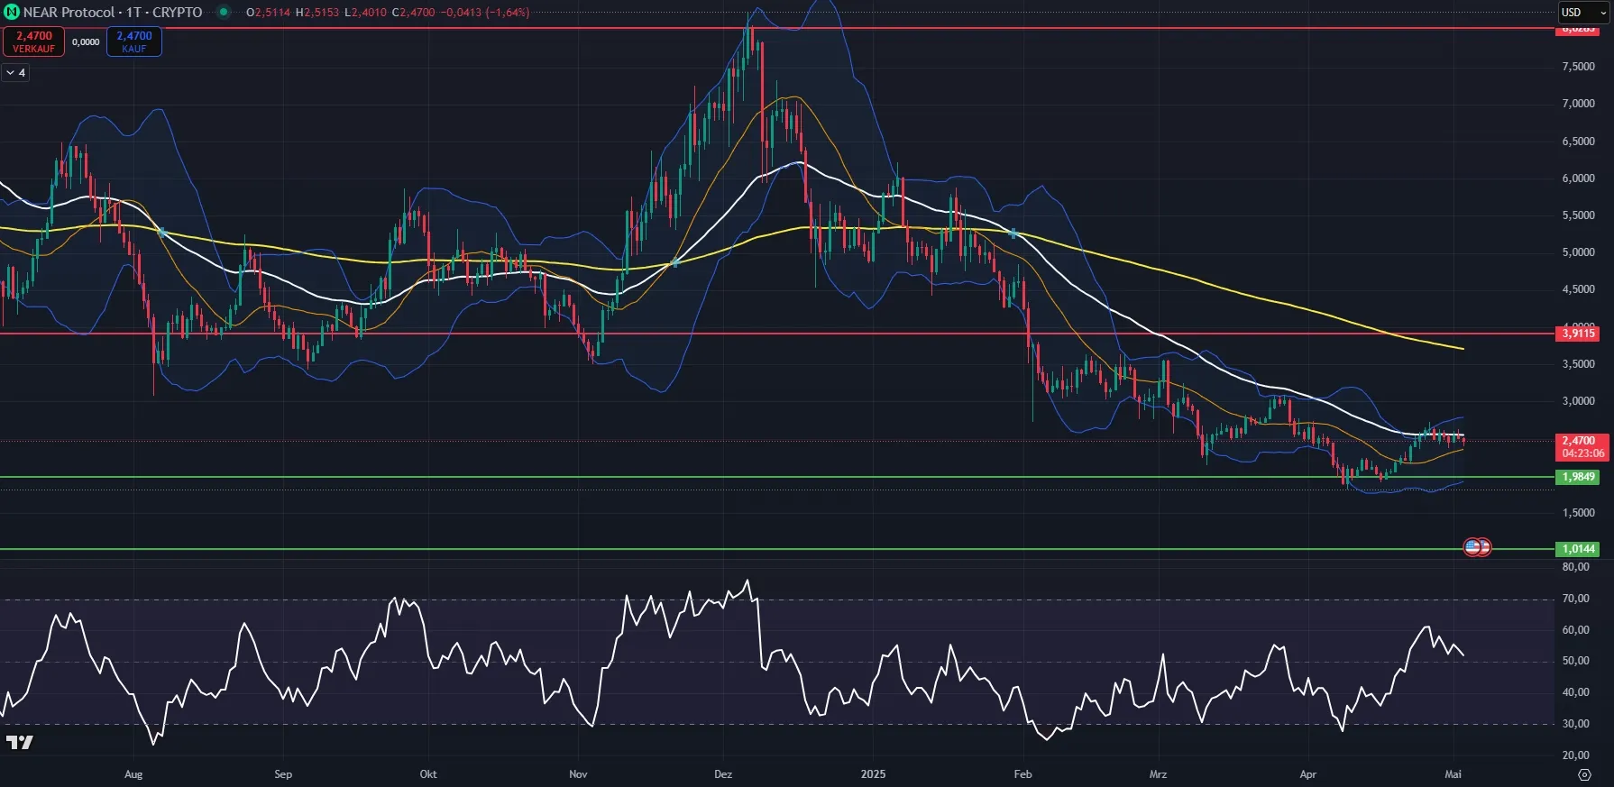Click the Sep label on time axis
Screen dimensions: 1614x787
(x=283, y=774)
